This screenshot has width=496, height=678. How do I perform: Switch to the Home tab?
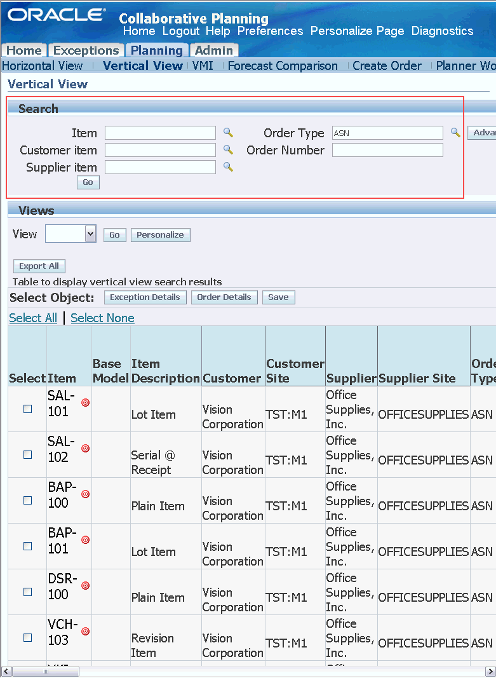coord(24,51)
